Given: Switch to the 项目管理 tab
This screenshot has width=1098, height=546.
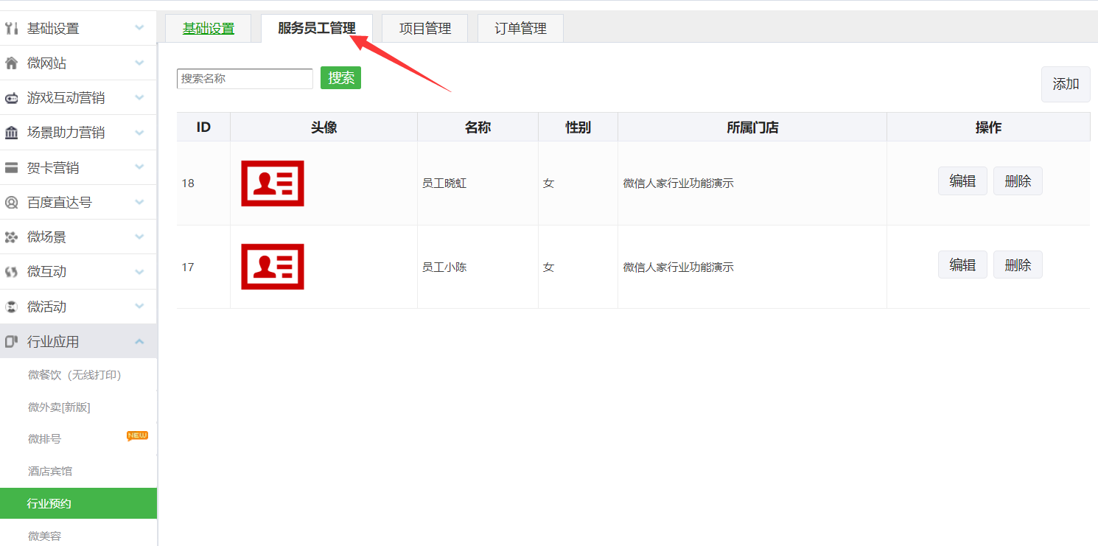Looking at the screenshot, I should pos(424,29).
